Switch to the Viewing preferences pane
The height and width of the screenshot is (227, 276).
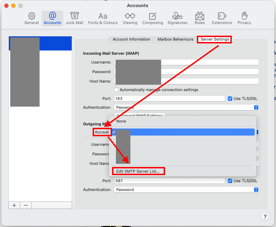coord(130,18)
